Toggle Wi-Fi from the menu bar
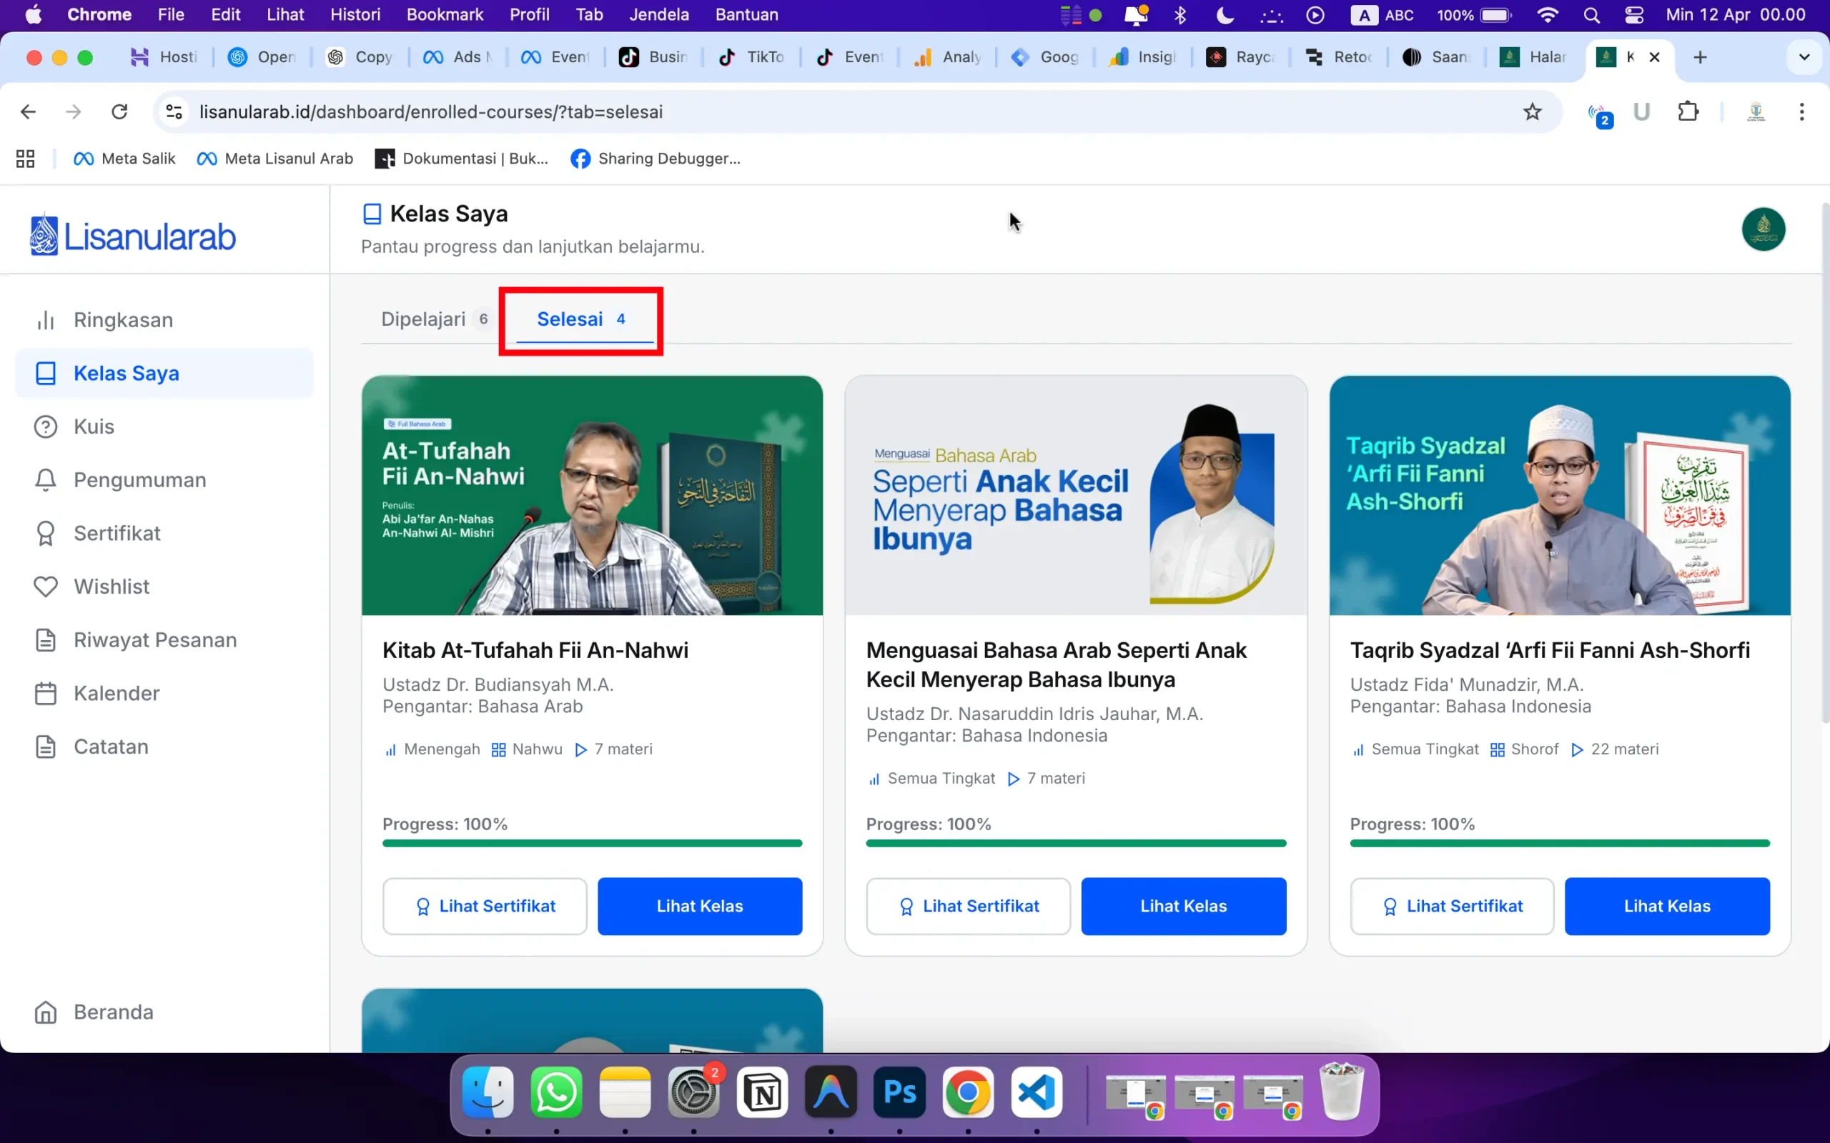Screen dimensions: 1830x1143 [x=1548, y=14]
